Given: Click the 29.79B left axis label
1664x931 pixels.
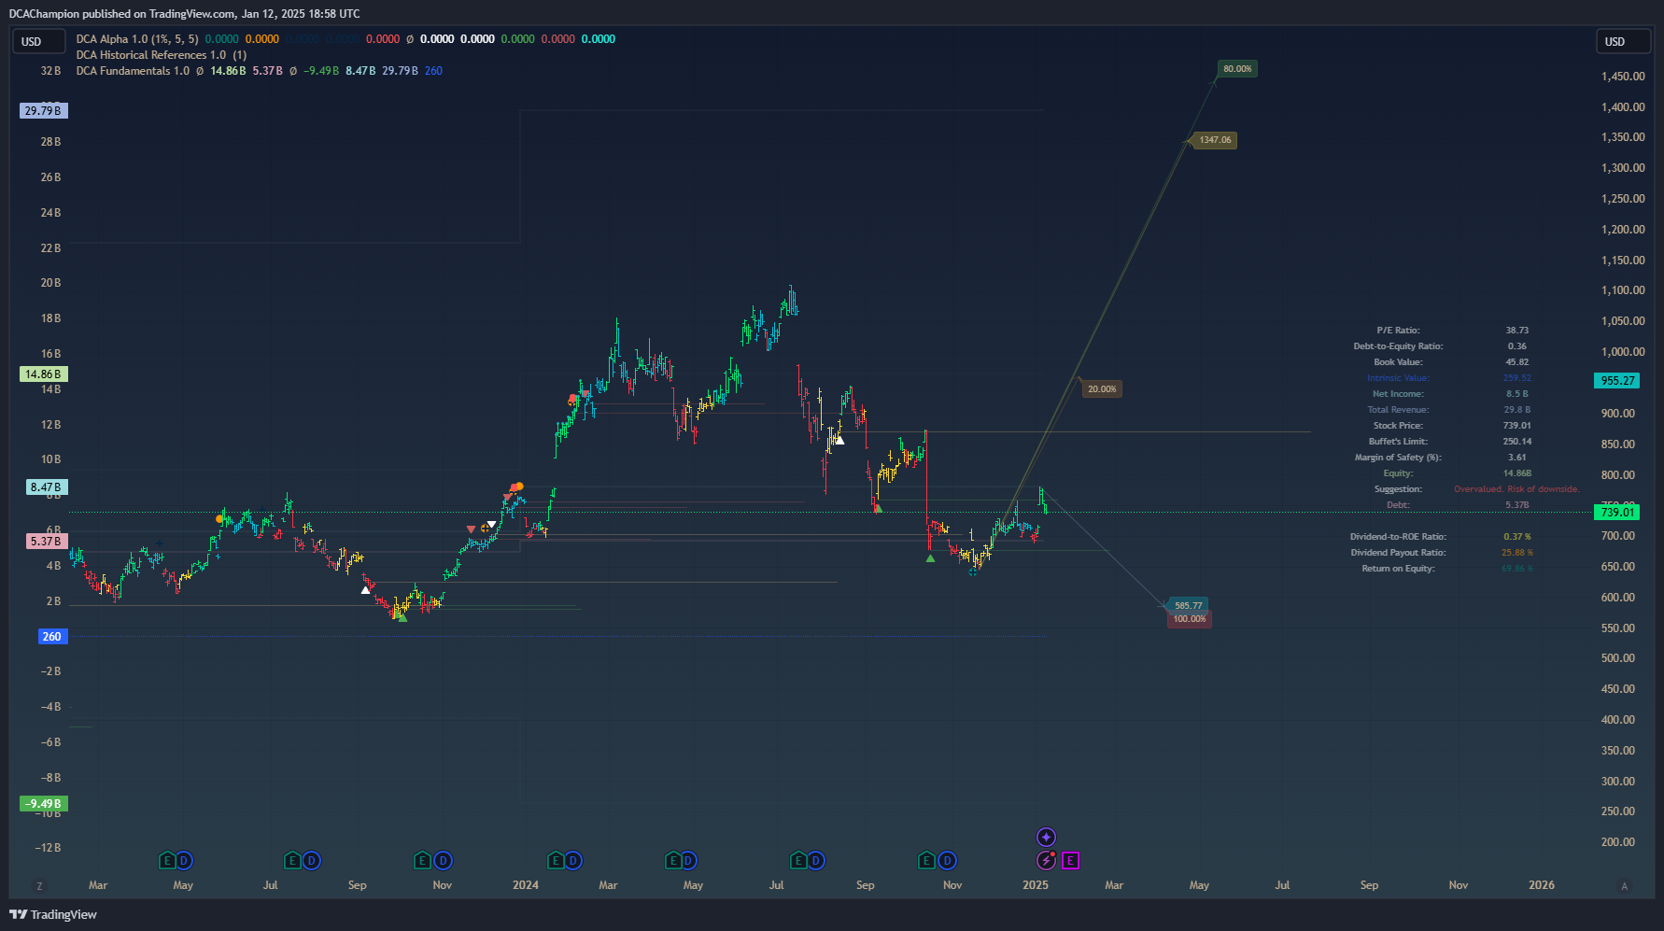Looking at the screenshot, I should [43, 110].
